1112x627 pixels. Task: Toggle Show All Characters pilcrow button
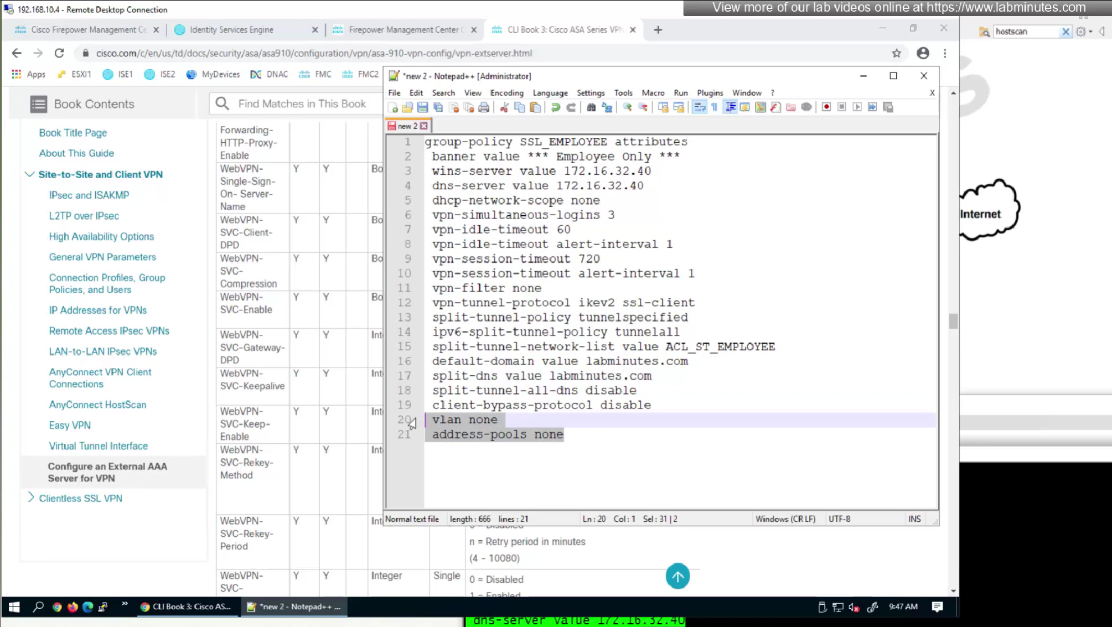click(715, 107)
